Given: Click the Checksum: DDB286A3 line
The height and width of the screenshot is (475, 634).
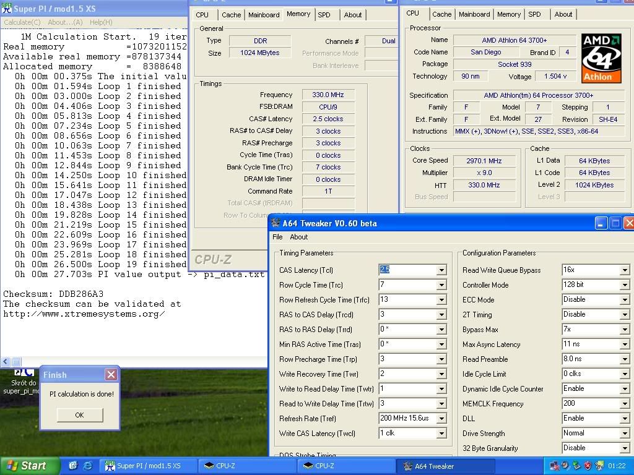Looking at the screenshot, I should (x=53, y=294).
